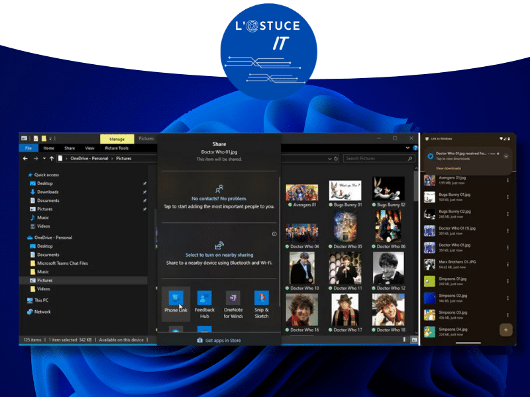Pick Snip & Sketch share target
The width and height of the screenshot is (530, 397).
[x=261, y=304]
